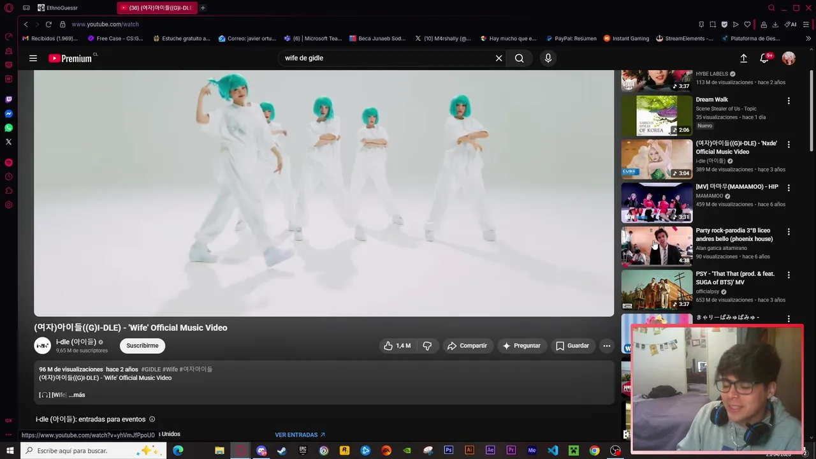
Task: Open the Easy Setup sliders icon
Action: (806, 24)
